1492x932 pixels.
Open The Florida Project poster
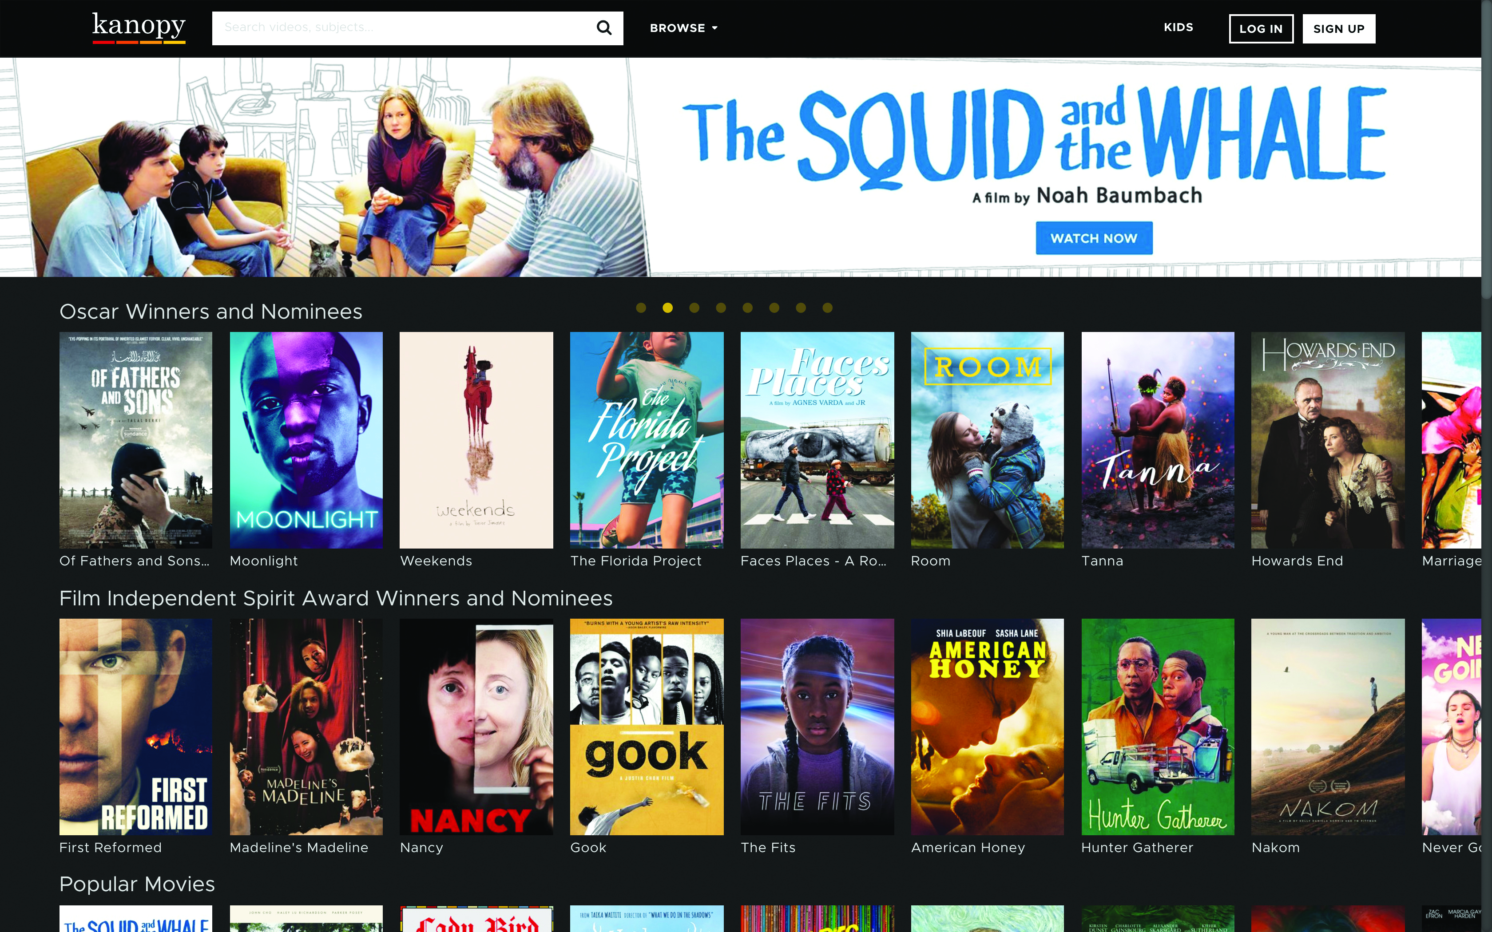(x=646, y=440)
